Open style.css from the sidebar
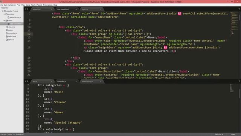This screenshot has height=136, width=241. point(11,40)
